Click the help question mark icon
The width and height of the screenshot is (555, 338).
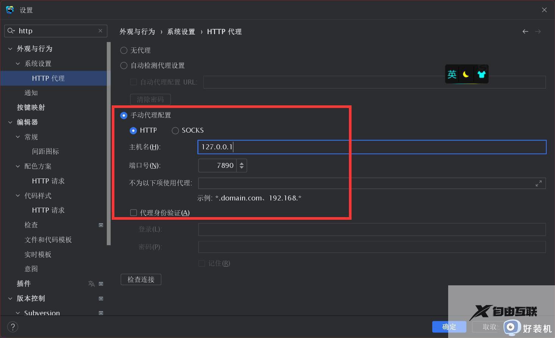tap(13, 326)
